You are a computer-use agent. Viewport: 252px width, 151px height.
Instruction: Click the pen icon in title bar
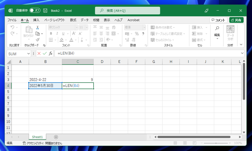point(206,11)
